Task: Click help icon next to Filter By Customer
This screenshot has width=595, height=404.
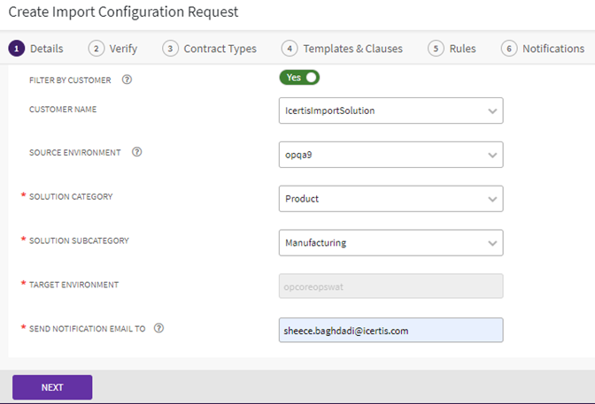Action: 127,80
